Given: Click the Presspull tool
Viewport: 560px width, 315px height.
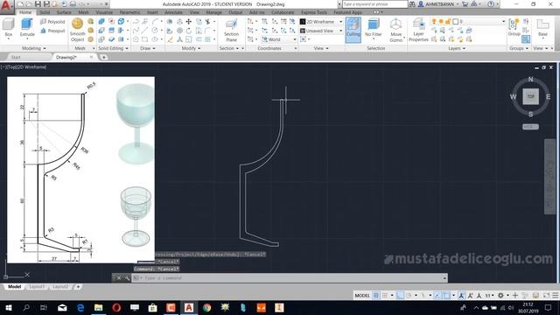Looking at the screenshot, I should 52,31.
